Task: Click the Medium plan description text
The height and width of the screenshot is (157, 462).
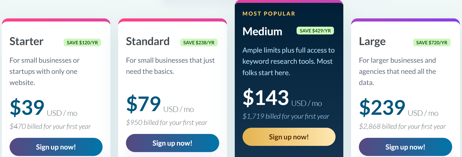Action: click(x=288, y=61)
